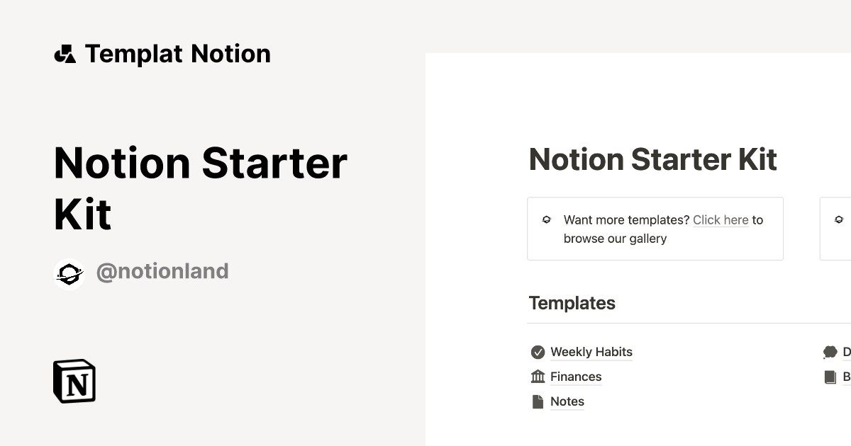The image size is (851, 446).
Task: Visit the @notionland profile
Action: pos(162,271)
